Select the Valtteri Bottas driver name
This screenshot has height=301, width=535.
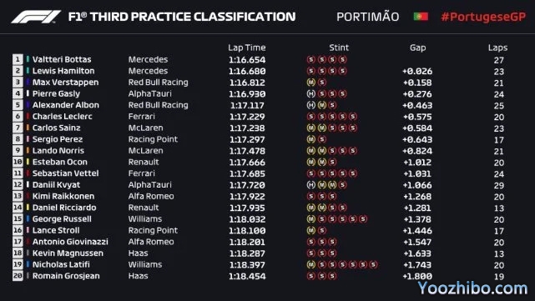pyautogui.click(x=62, y=59)
